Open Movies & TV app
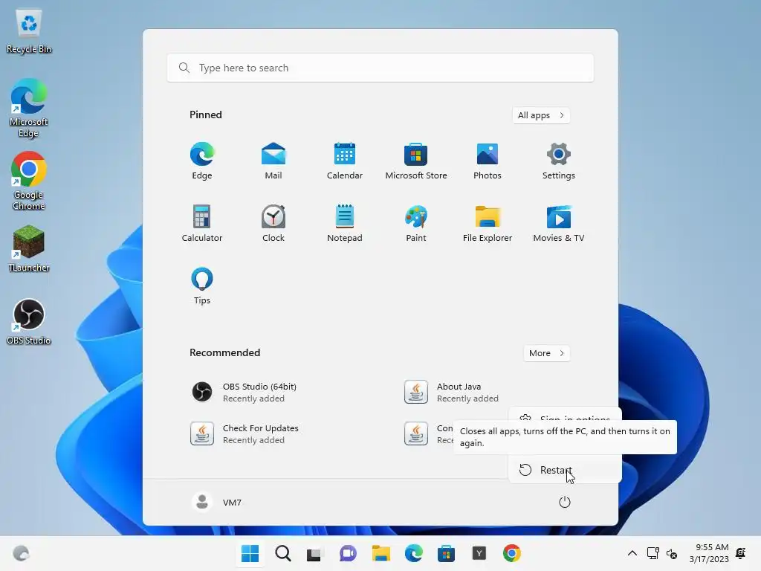This screenshot has height=571, width=761. (x=559, y=223)
